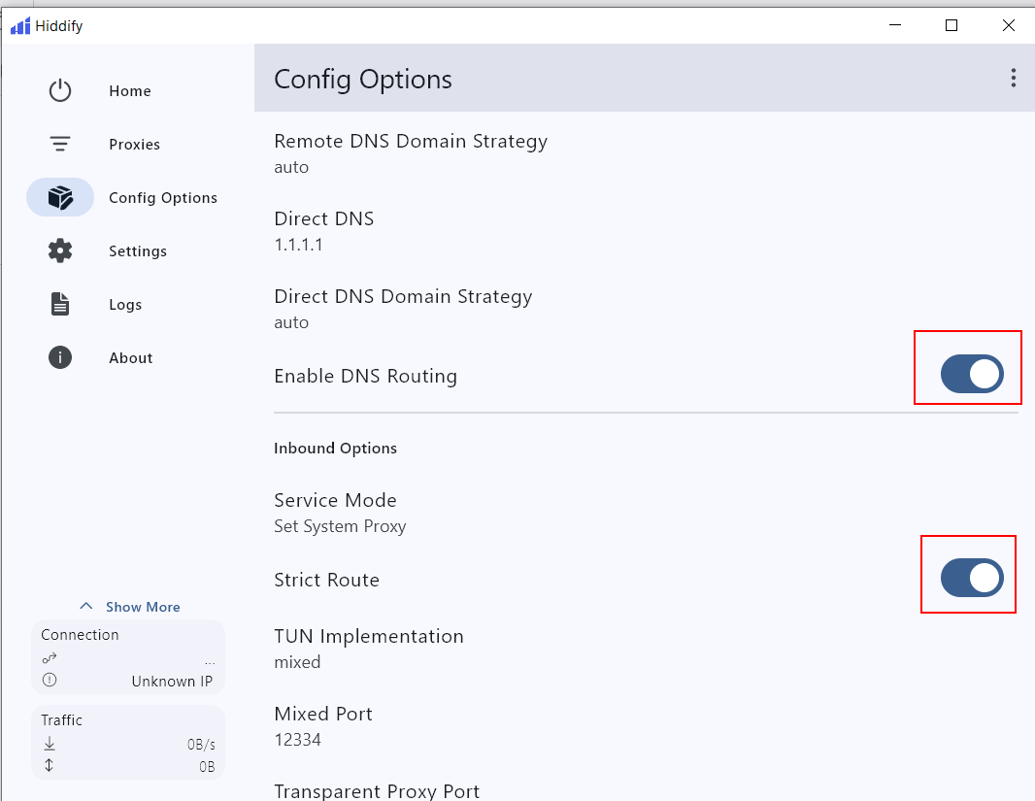Click the About info icon
This screenshot has height=801, width=1035.
coord(60,358)
